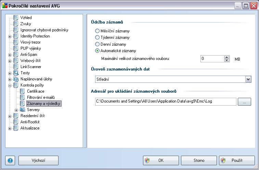Viewport: 259px width, 170px height.
Task: Increase maximum log file size
Action: 227,57
